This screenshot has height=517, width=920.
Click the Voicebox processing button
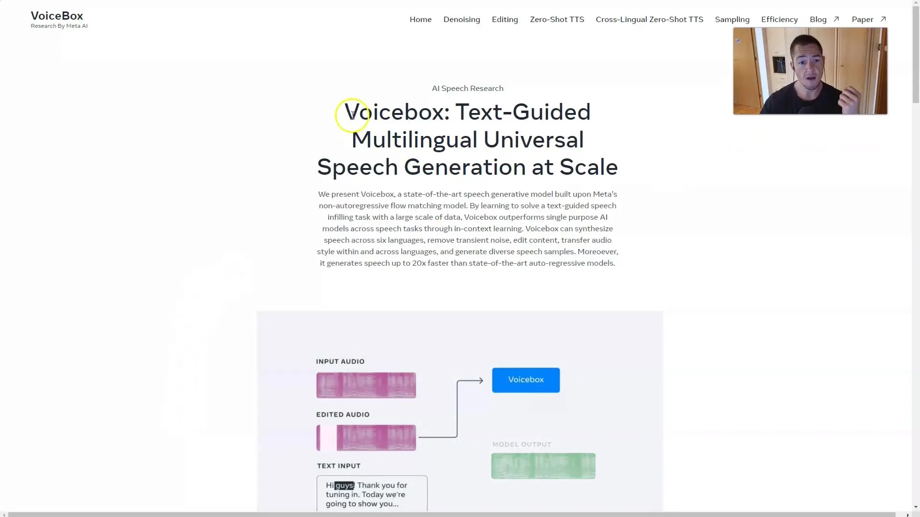[526, 380]
